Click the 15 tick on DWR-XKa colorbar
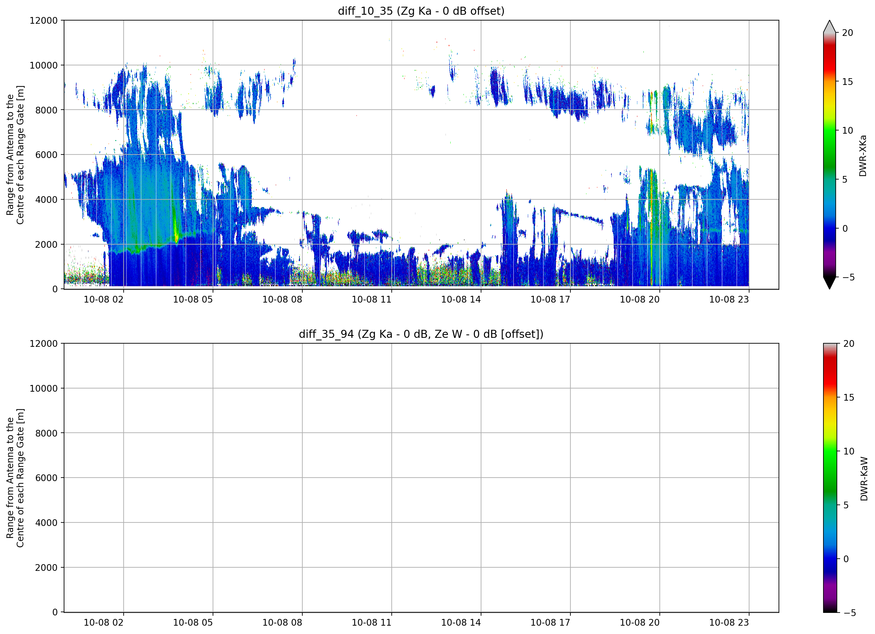 tap(847, 82)
